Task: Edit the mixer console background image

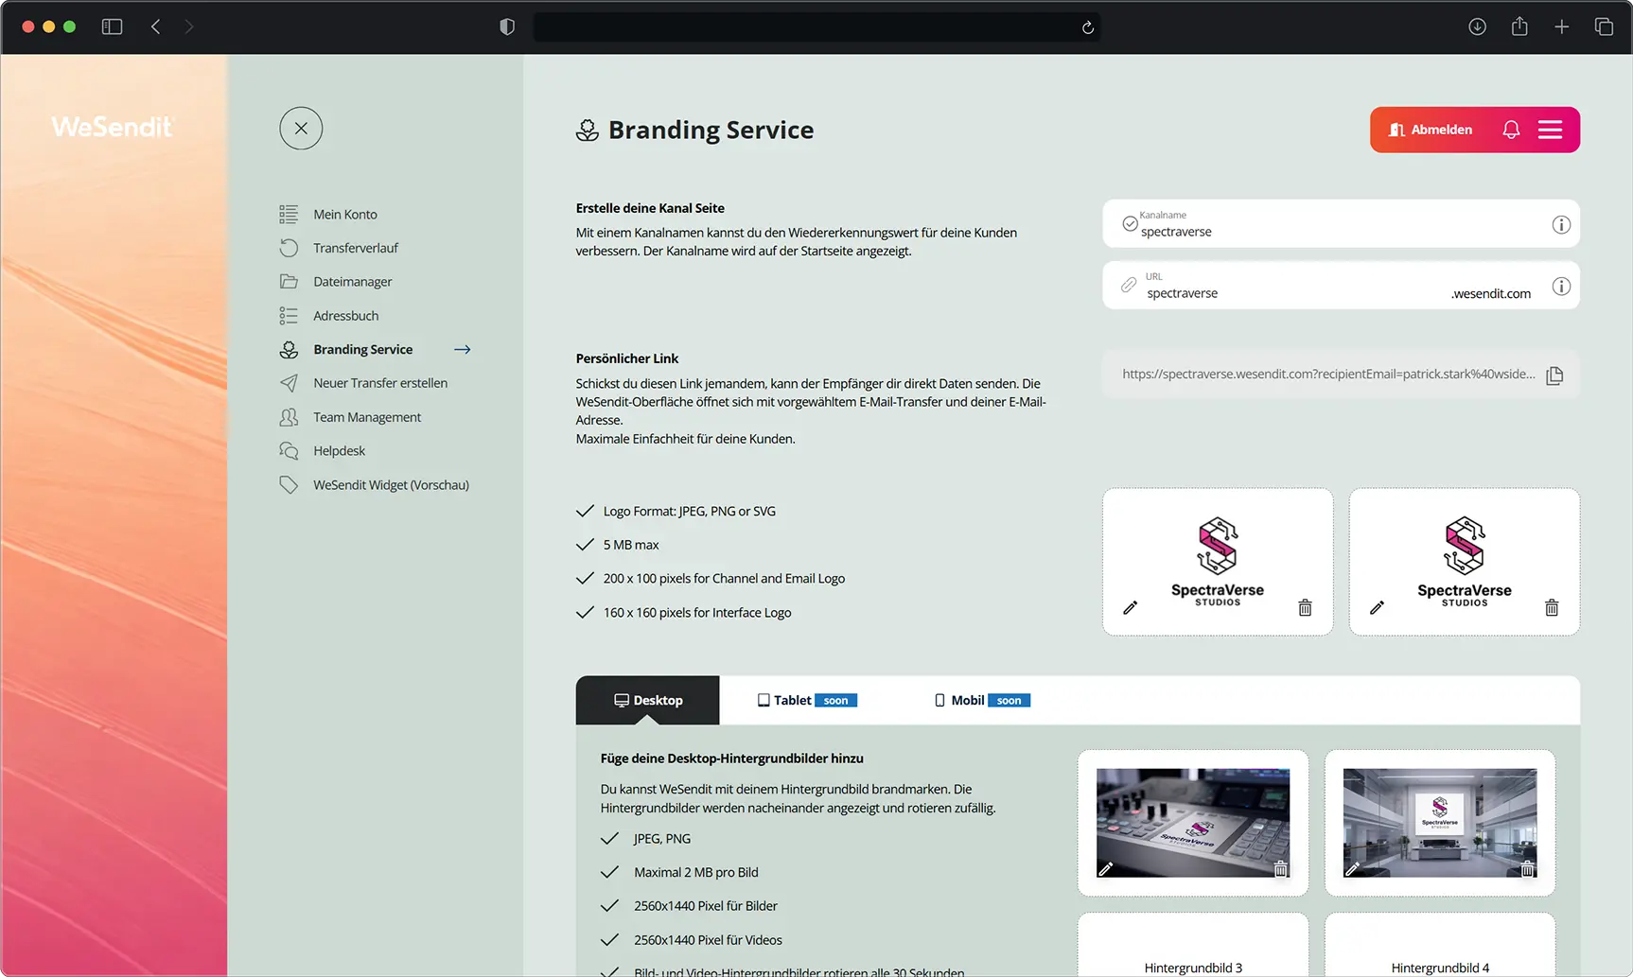Action: pyautogui.click(x=1105, y=869)
